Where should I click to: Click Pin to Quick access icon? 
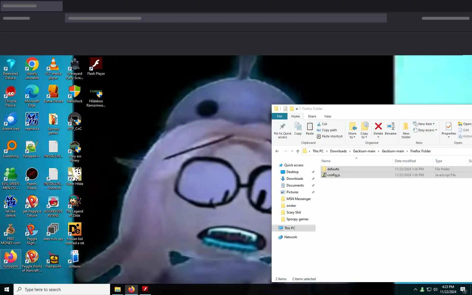pyautogui.click(x=283, y=126)
